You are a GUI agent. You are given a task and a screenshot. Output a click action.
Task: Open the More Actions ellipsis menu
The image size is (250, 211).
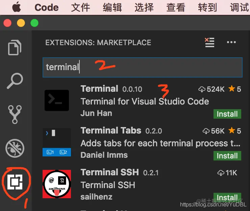coord(231,42)
